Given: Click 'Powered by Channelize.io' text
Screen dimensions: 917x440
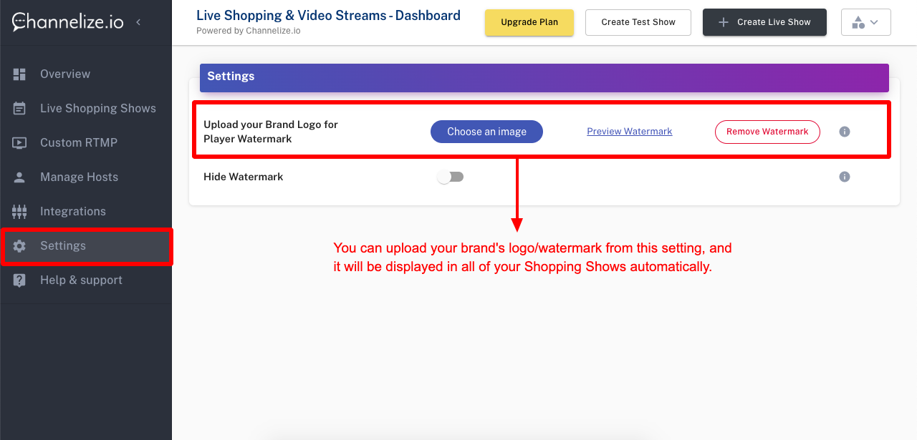Looking at the screenshot, I should (x=249, y=31).
